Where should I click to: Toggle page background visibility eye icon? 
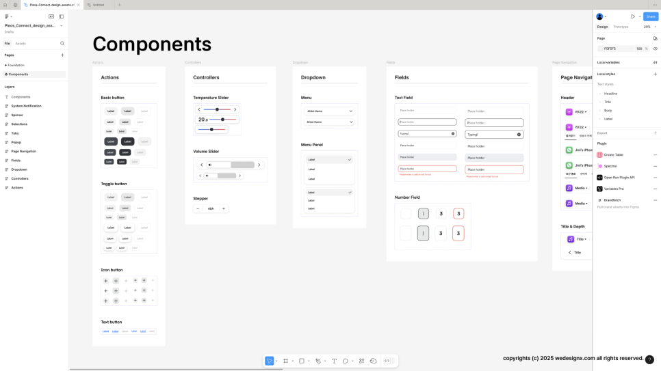click(x=655, y=49)
